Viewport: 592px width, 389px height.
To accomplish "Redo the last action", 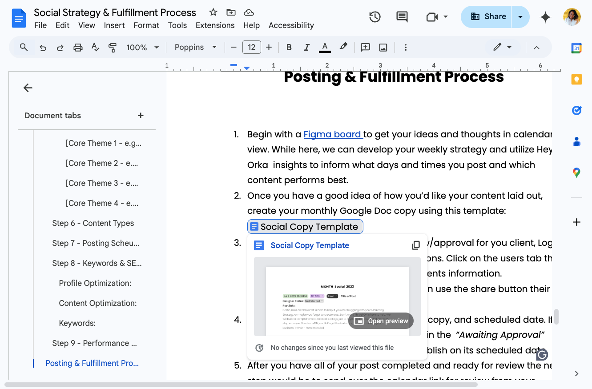I will pos(60,47).
